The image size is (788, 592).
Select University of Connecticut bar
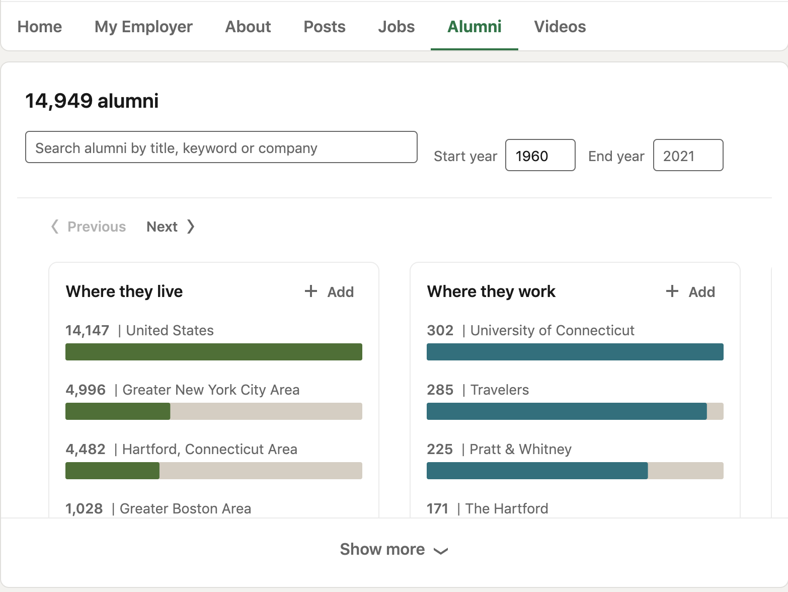tap(575, 352)
